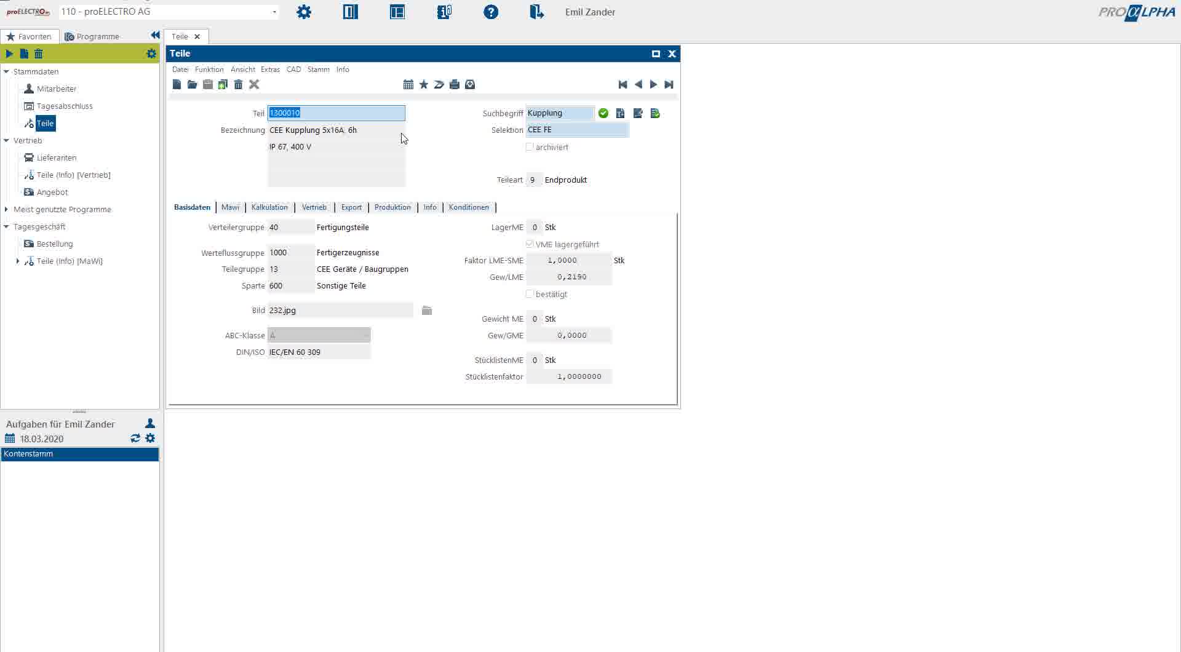Go to the first record

[623, 84]
